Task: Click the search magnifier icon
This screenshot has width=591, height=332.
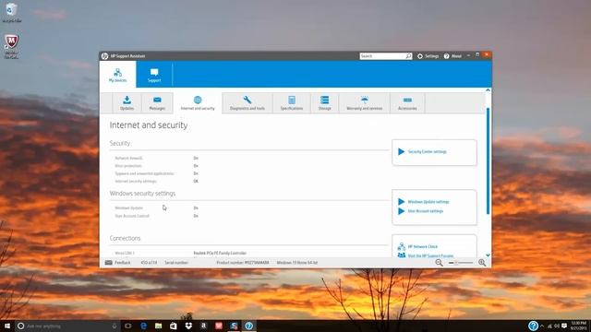Action: (408, 56)
